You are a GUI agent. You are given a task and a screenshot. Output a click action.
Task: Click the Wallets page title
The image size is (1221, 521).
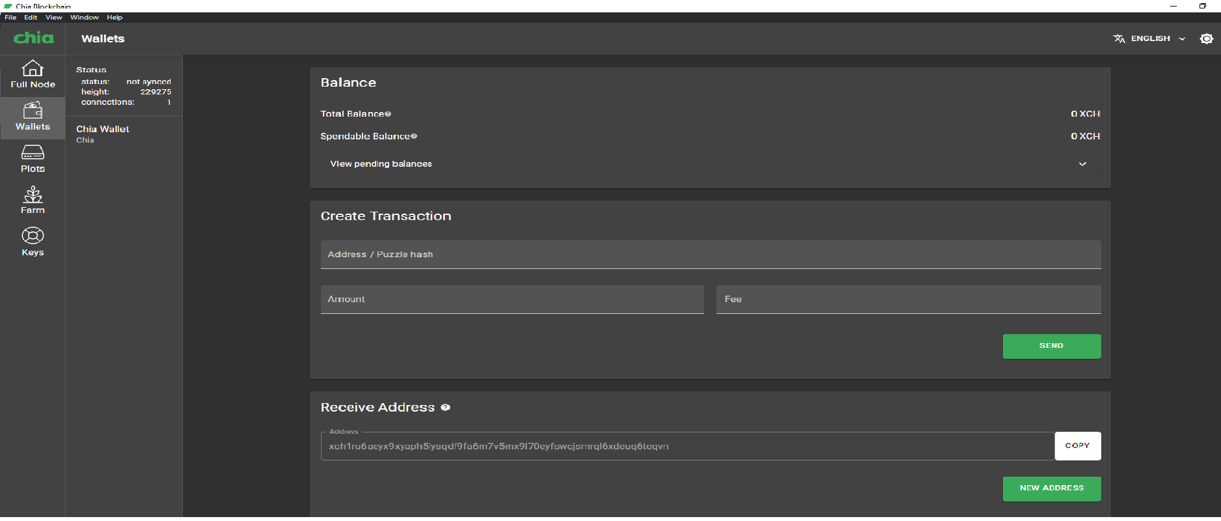(103, 39)
